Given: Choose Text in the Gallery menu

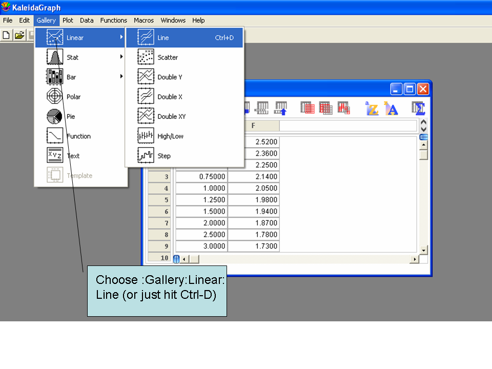Looking at the screenshot, I should 80,156.
